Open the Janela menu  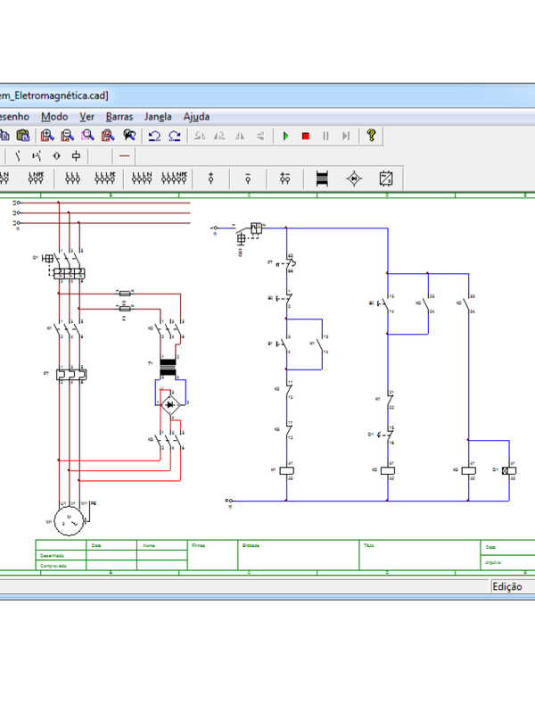click(x=158, y=116)
